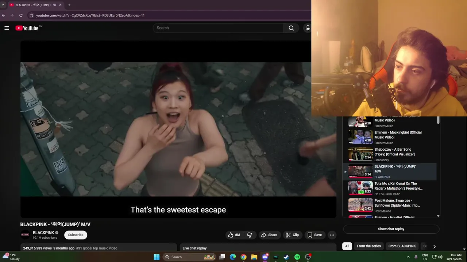The width and height of the screenshot is (467, 262).
Task: Click Live chat replay heading
Action: 194,248
